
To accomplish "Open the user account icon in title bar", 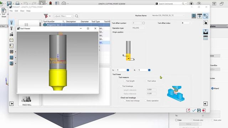I will 191,4.
